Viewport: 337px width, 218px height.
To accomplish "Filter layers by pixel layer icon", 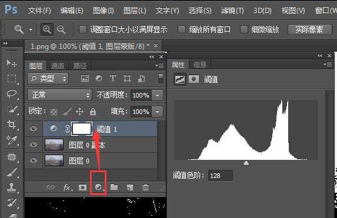I will pyautogui.click(x=85, y=78).
